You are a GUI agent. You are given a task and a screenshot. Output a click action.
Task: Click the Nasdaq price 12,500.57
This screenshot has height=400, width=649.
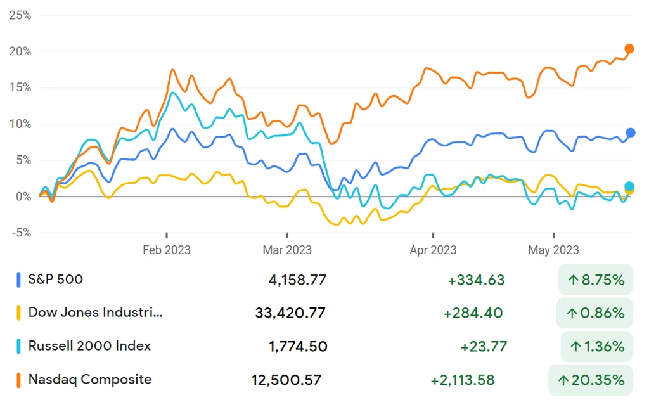286,380
